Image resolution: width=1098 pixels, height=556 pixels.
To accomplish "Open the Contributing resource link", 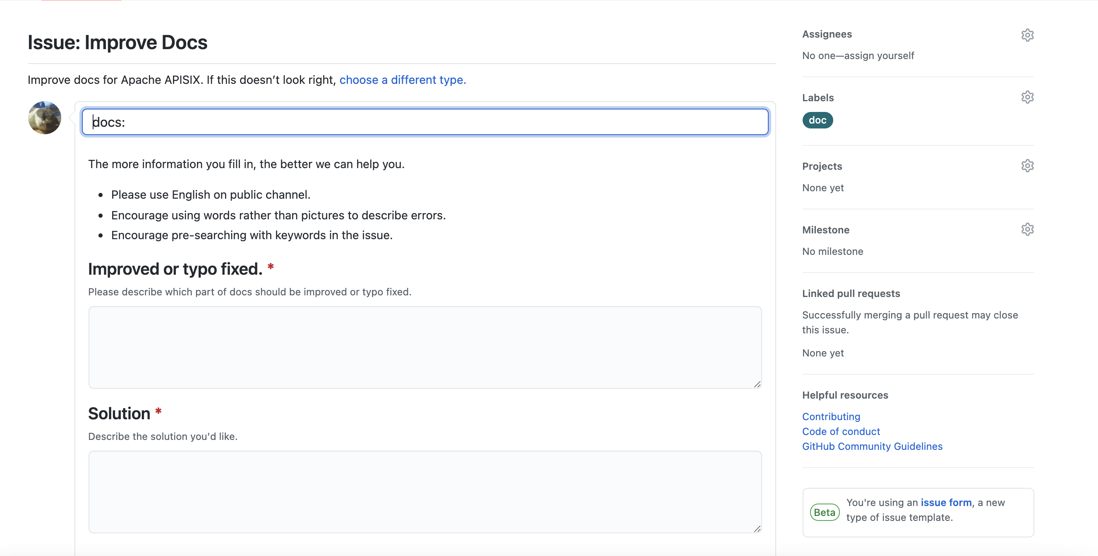I will 831,416.
